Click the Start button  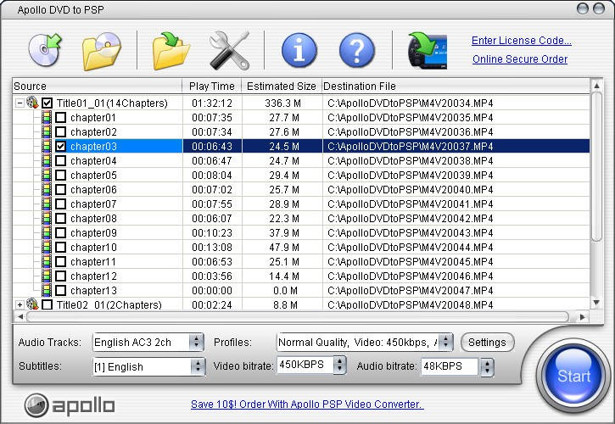(573, 375)
